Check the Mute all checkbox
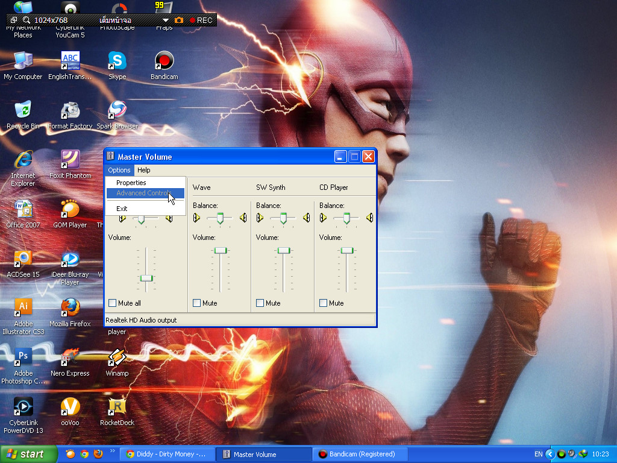Image resolution: width=617 pixels, height=463 pixels. pos(113,303)
